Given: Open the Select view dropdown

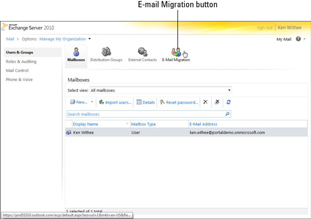Looking at the screenshot, I should [160, 91].
